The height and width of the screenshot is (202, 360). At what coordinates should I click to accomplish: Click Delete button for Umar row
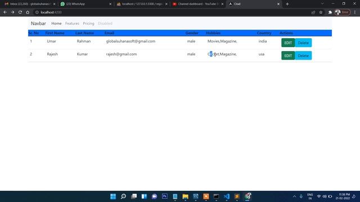[303, 43]
